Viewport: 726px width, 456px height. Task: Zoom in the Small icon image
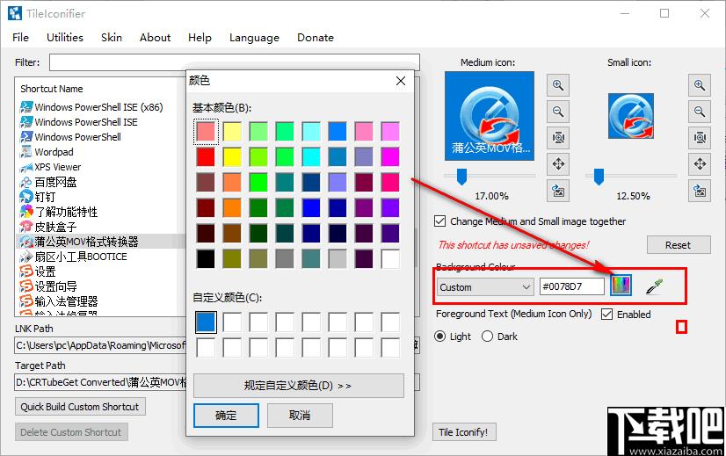click(x=699, y=85)
